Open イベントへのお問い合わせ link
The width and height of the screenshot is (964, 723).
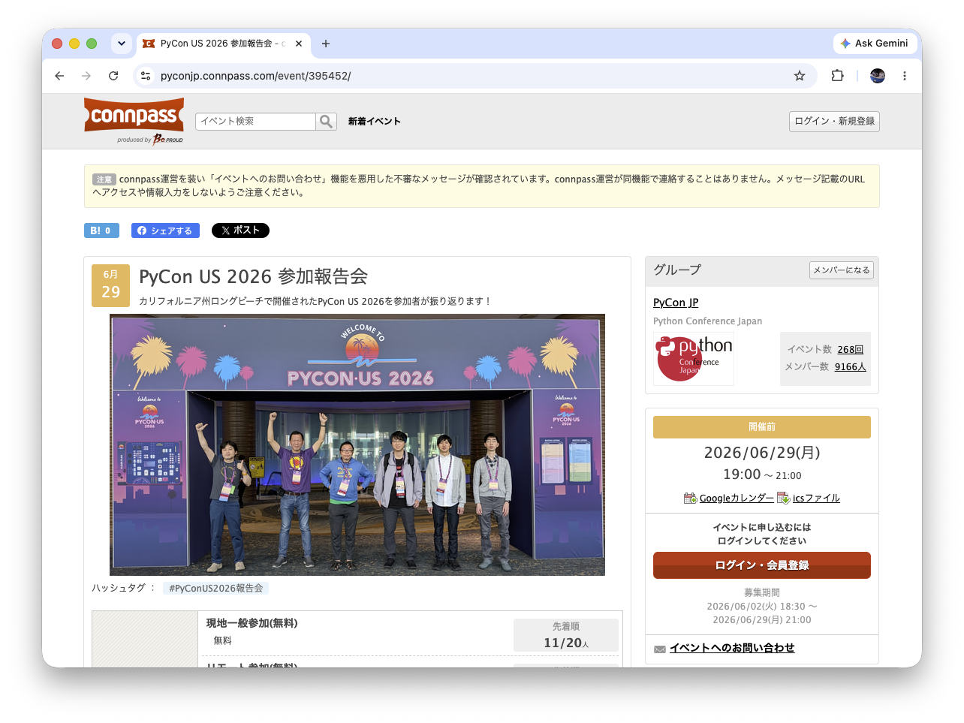tap(732, 648)
